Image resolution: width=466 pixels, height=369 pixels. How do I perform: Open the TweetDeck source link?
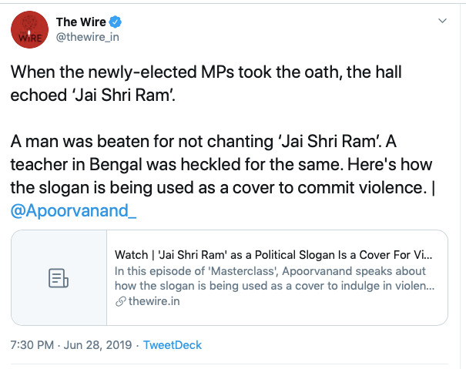pos(172,344)
